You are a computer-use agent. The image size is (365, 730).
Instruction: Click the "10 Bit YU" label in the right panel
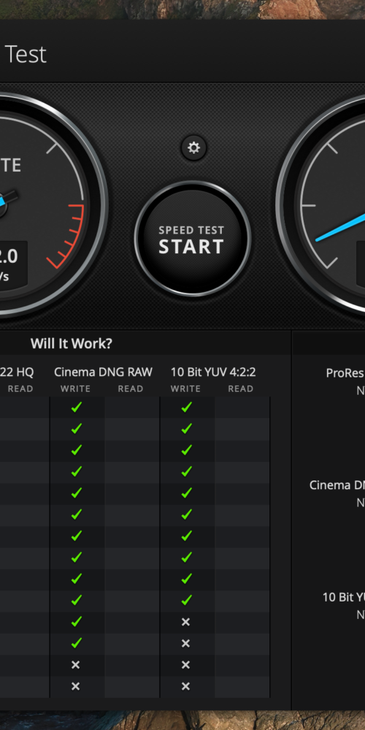(x=344, y=597)
